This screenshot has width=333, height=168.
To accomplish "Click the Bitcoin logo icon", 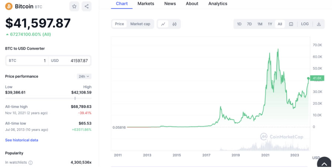I will (x=9, y=6).
